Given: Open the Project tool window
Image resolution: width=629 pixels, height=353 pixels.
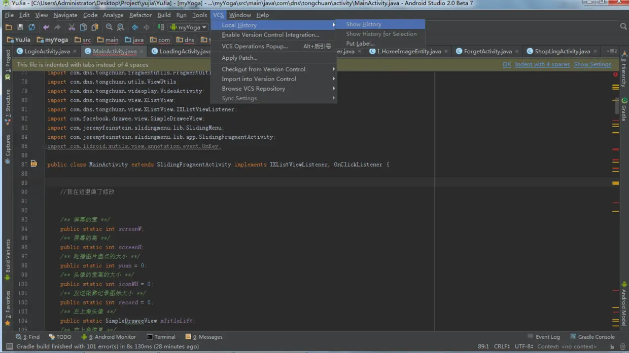Looking at the screenshot, I should (x=8, y=64).
